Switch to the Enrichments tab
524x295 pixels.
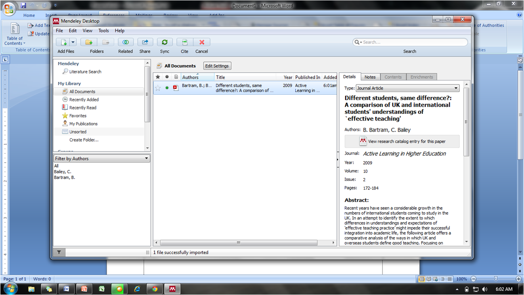tap(422, 77)
